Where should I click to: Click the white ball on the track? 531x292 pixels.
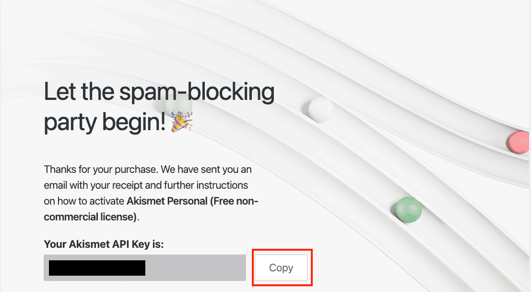(x=320, y=109)
